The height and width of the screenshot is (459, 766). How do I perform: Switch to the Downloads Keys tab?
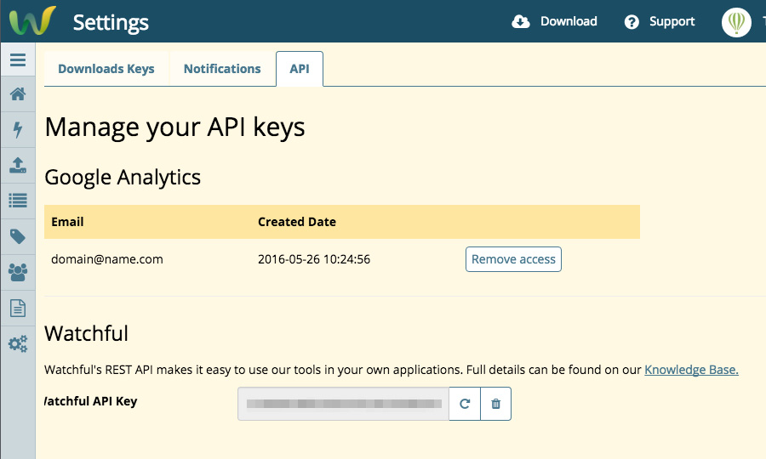point(106,69)
